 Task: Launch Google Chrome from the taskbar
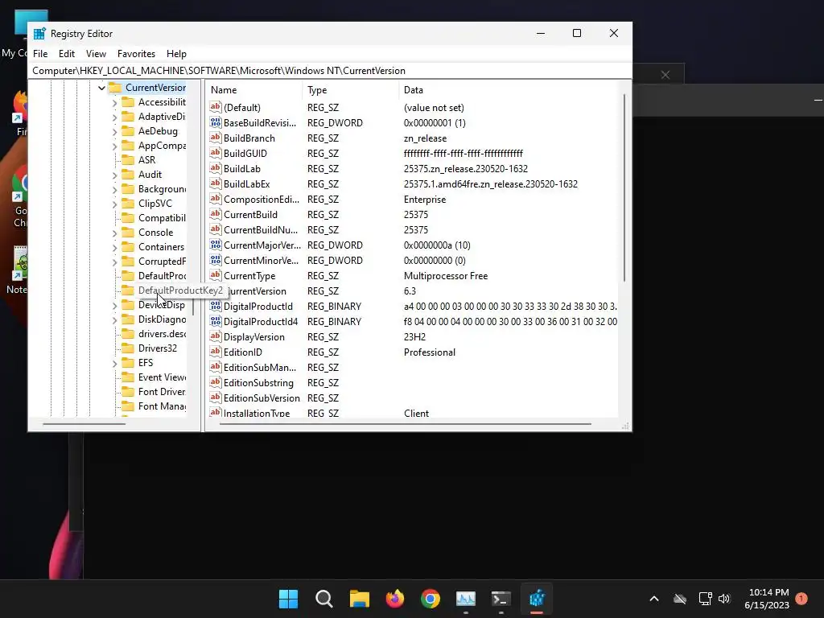431,599
